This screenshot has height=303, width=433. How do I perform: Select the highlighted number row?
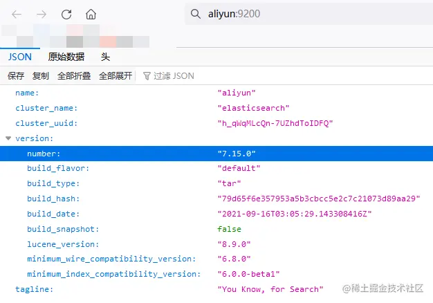pos(217,154)
